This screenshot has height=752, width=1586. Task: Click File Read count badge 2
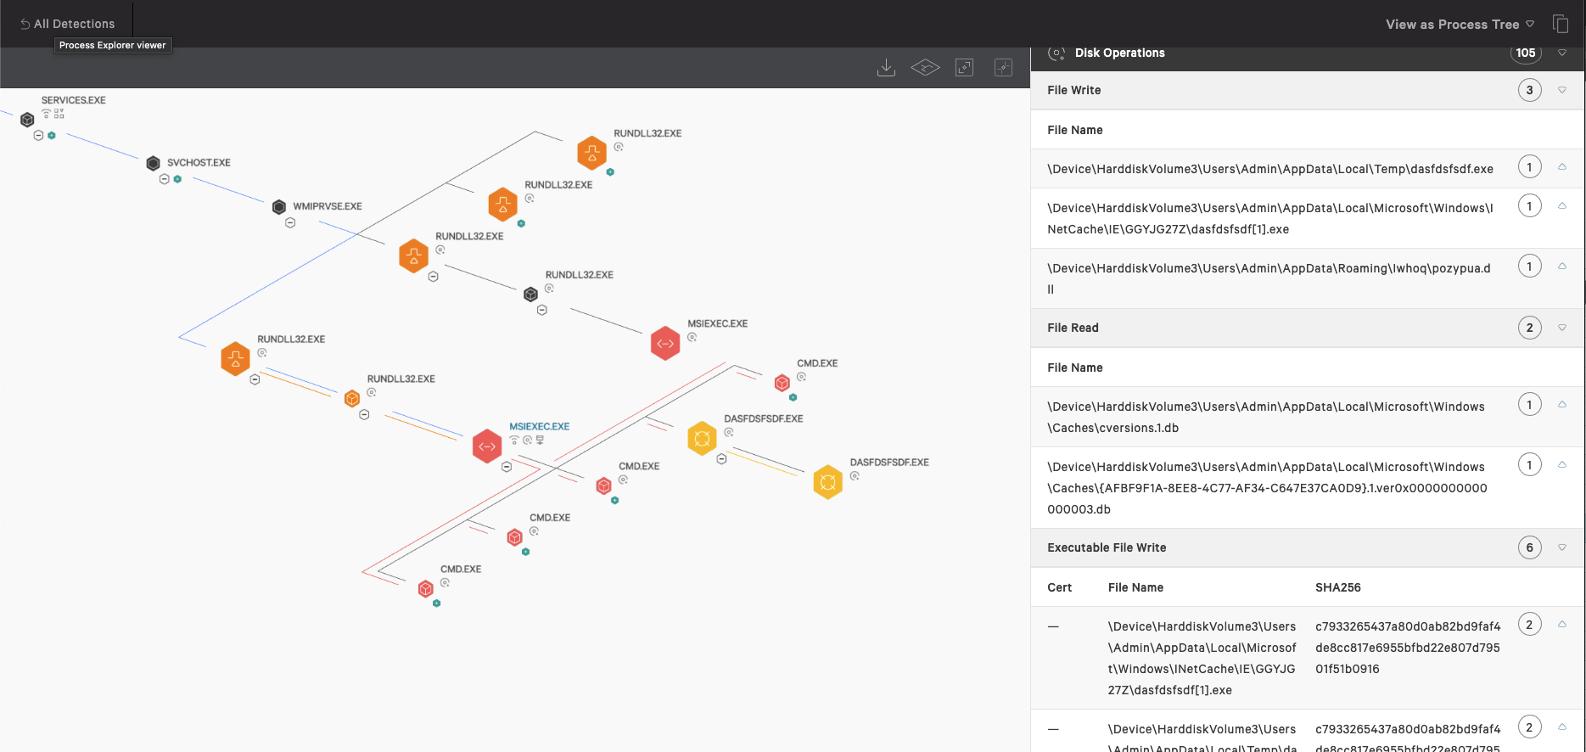click(x=1530, y=328)
